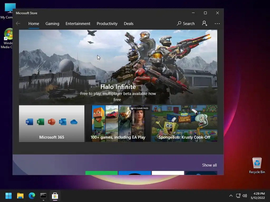Launch Microsoft Edge from the taskbar
Image resolution: width=270 pixels, height=202 pixels.
click(32, 196)
